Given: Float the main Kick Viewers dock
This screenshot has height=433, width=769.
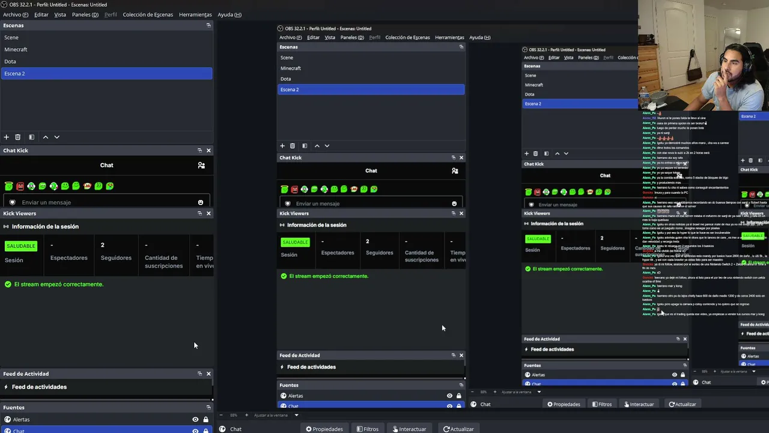Looking at the screenshot, I should tap(199, 213).
